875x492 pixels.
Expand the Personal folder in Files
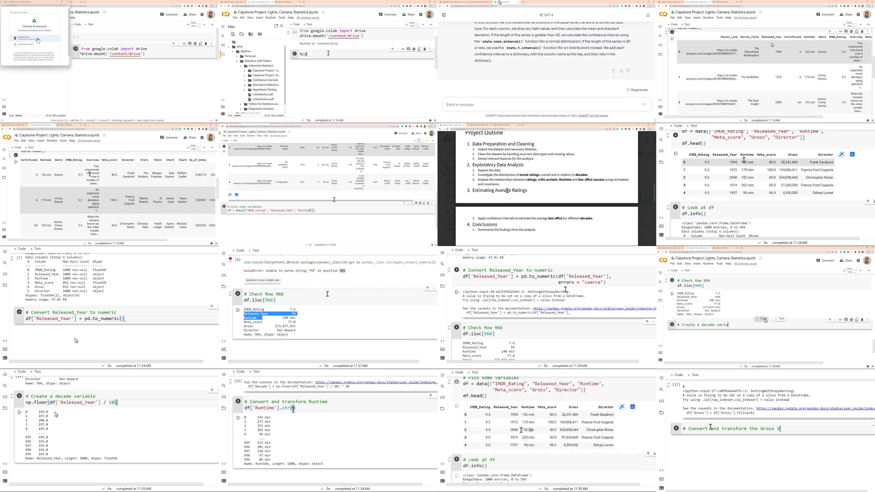coord(237,56)
